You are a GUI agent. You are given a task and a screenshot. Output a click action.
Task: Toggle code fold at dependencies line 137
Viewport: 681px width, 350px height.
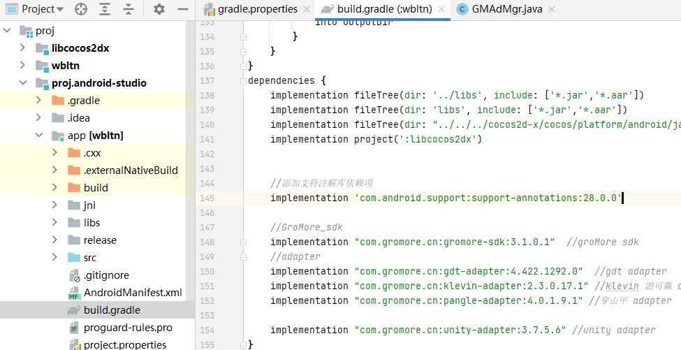pos(243,80)
